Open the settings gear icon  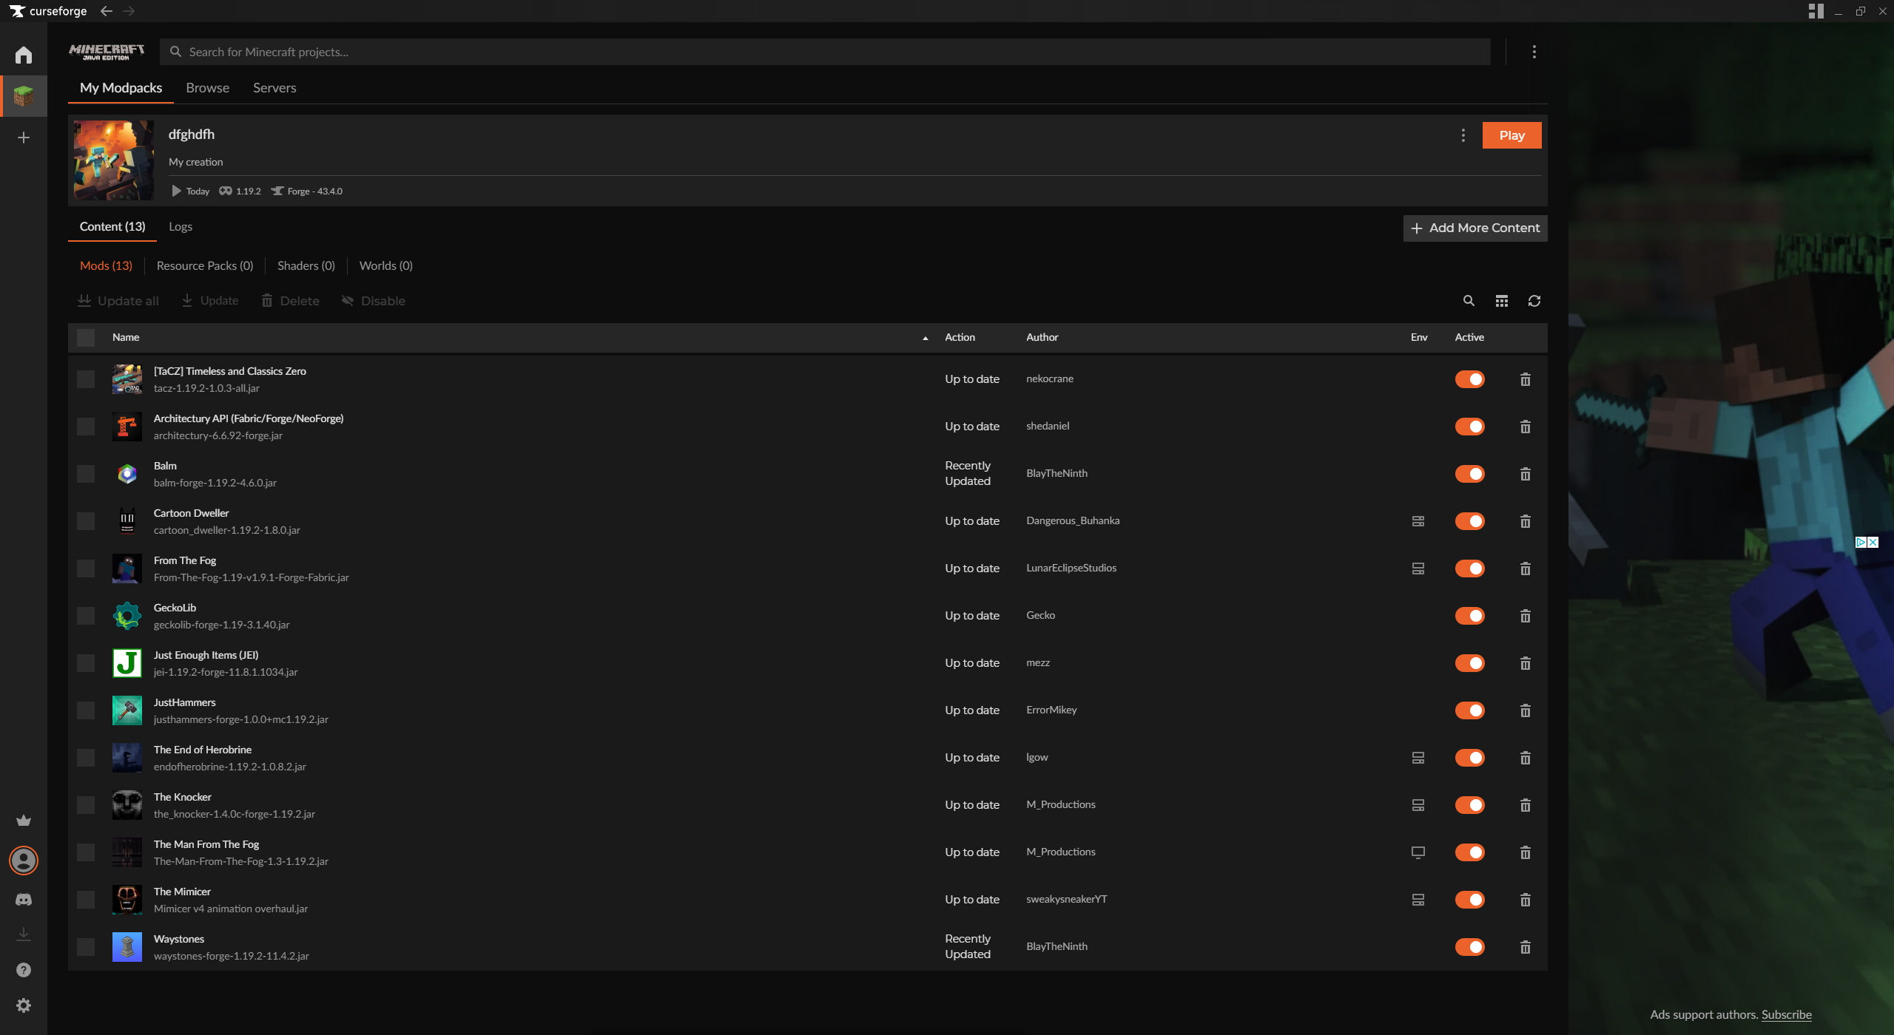[x=24, y=1005]
